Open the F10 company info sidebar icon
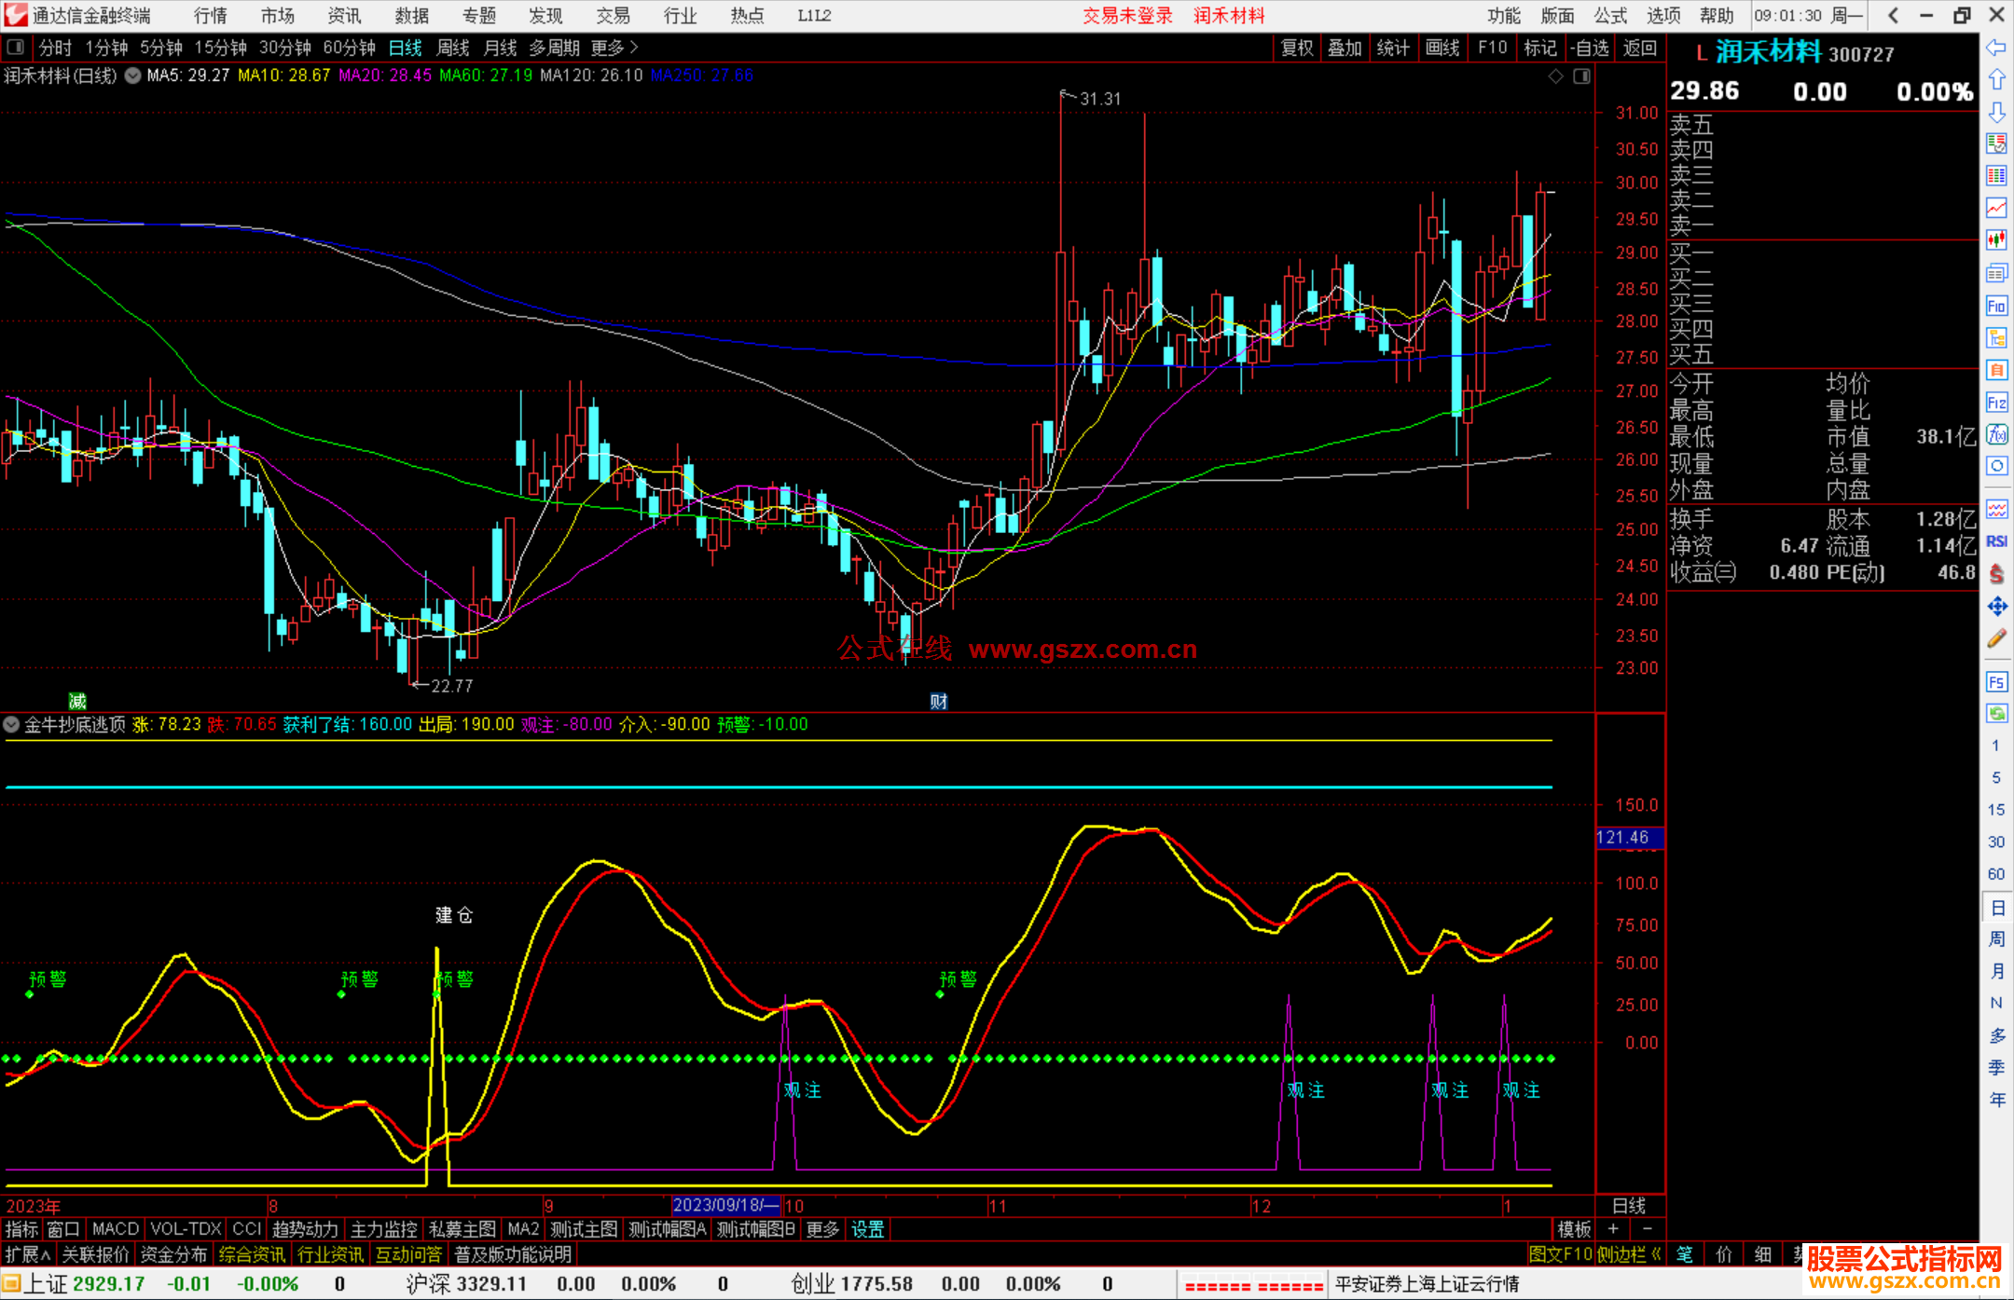 tap(1996, 306)
